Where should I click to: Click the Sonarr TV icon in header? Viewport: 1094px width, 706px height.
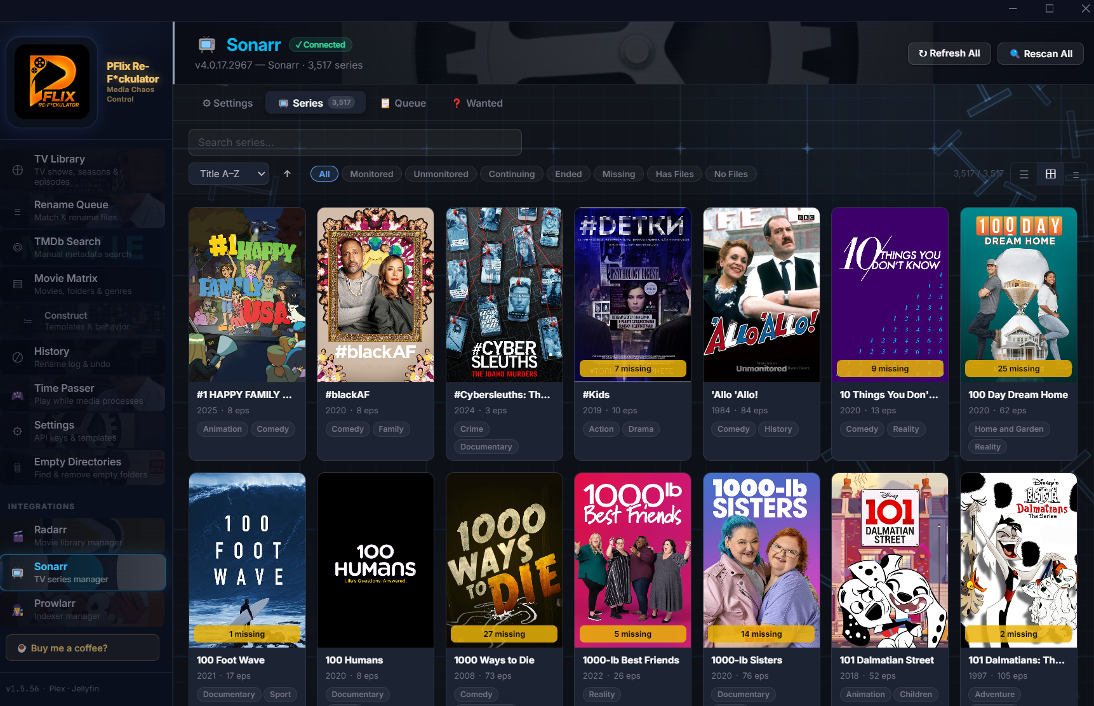[207, 44]
